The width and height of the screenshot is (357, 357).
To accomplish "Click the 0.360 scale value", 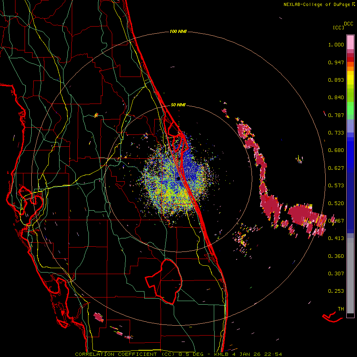I will [336, 256].
